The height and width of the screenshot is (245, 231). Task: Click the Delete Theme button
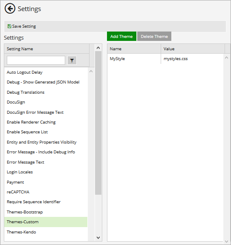pos(154,36)
